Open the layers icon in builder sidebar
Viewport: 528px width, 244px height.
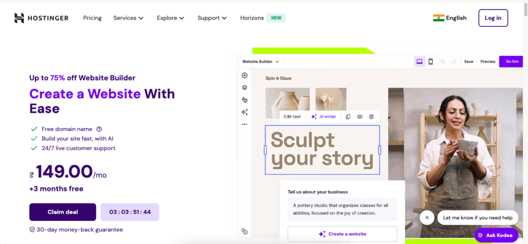(244, 88)
